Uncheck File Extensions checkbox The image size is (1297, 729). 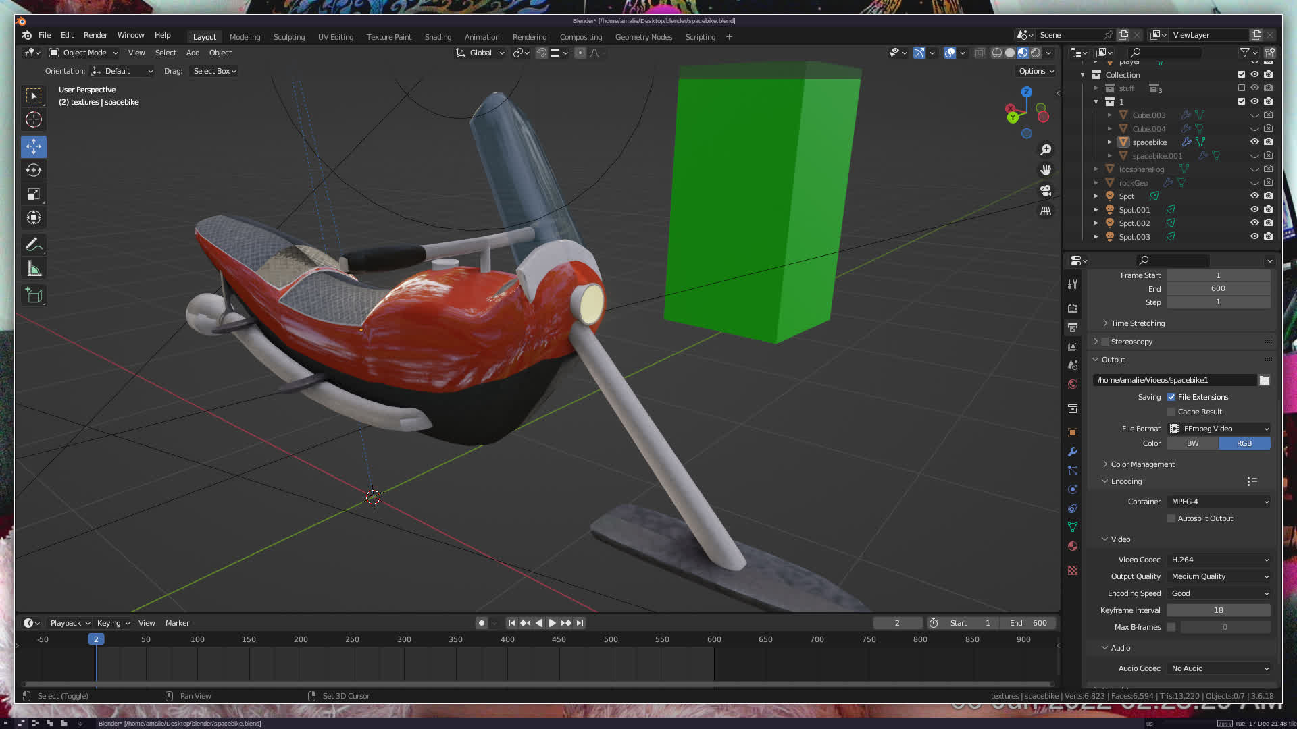1171,397
